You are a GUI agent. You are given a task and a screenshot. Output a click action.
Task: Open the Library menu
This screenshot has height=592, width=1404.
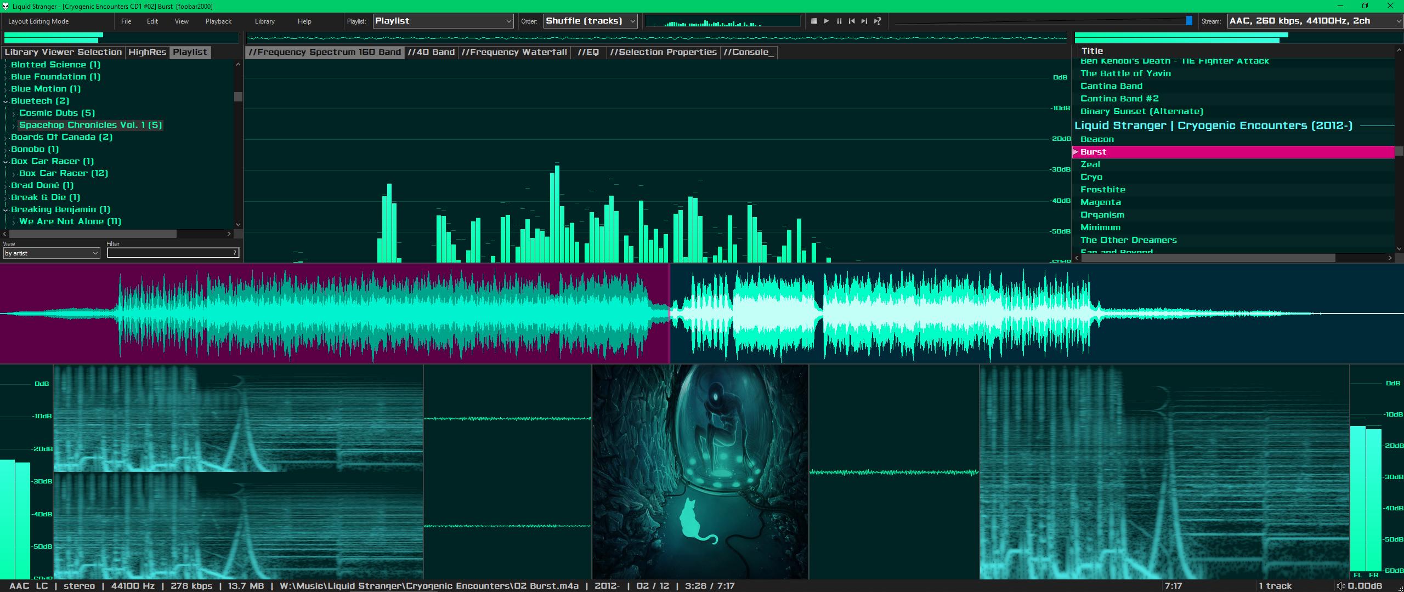click(x=264, y=21)
